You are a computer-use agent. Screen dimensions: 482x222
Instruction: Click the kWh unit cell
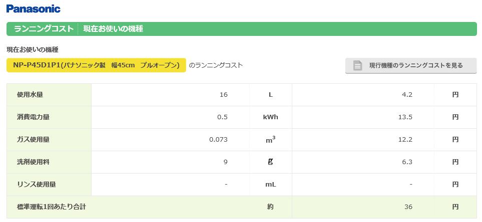click(x=270, y=117)
